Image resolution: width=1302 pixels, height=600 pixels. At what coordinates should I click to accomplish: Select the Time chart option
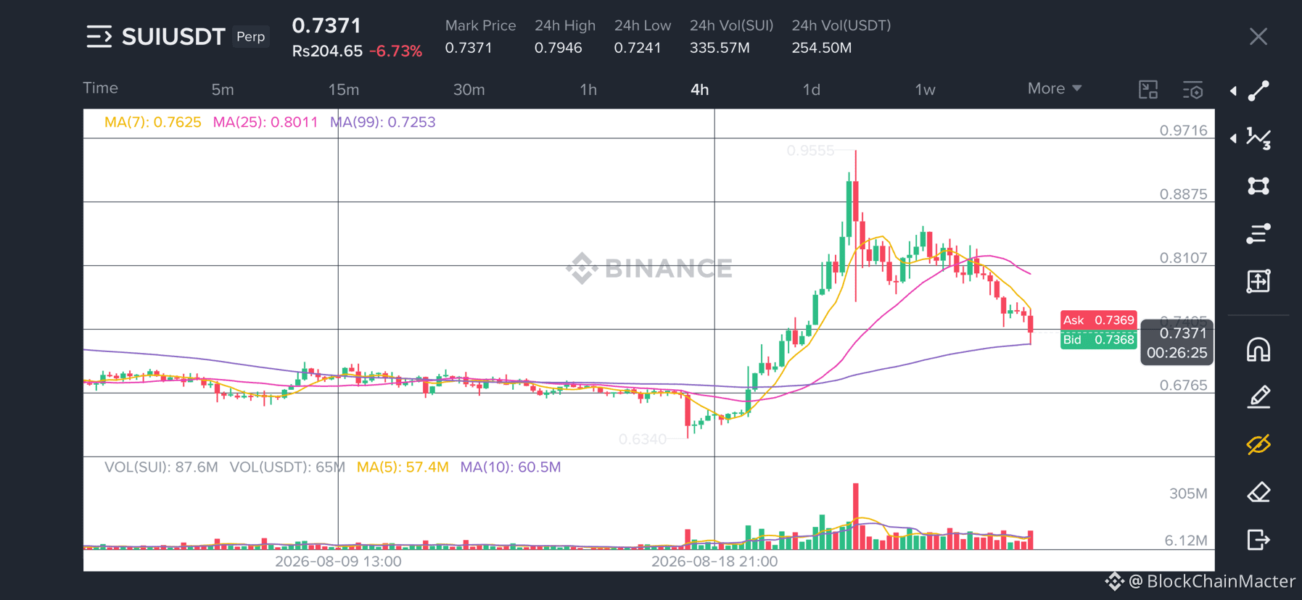pos(100,88)
